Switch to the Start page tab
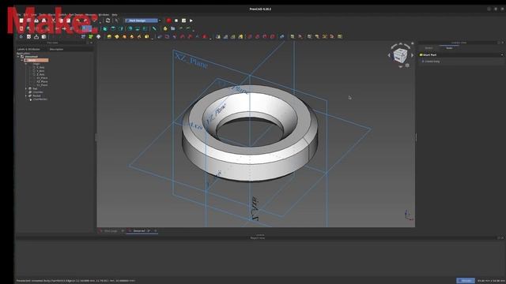Viewport: 506px width, 284px height. (111, 231)
